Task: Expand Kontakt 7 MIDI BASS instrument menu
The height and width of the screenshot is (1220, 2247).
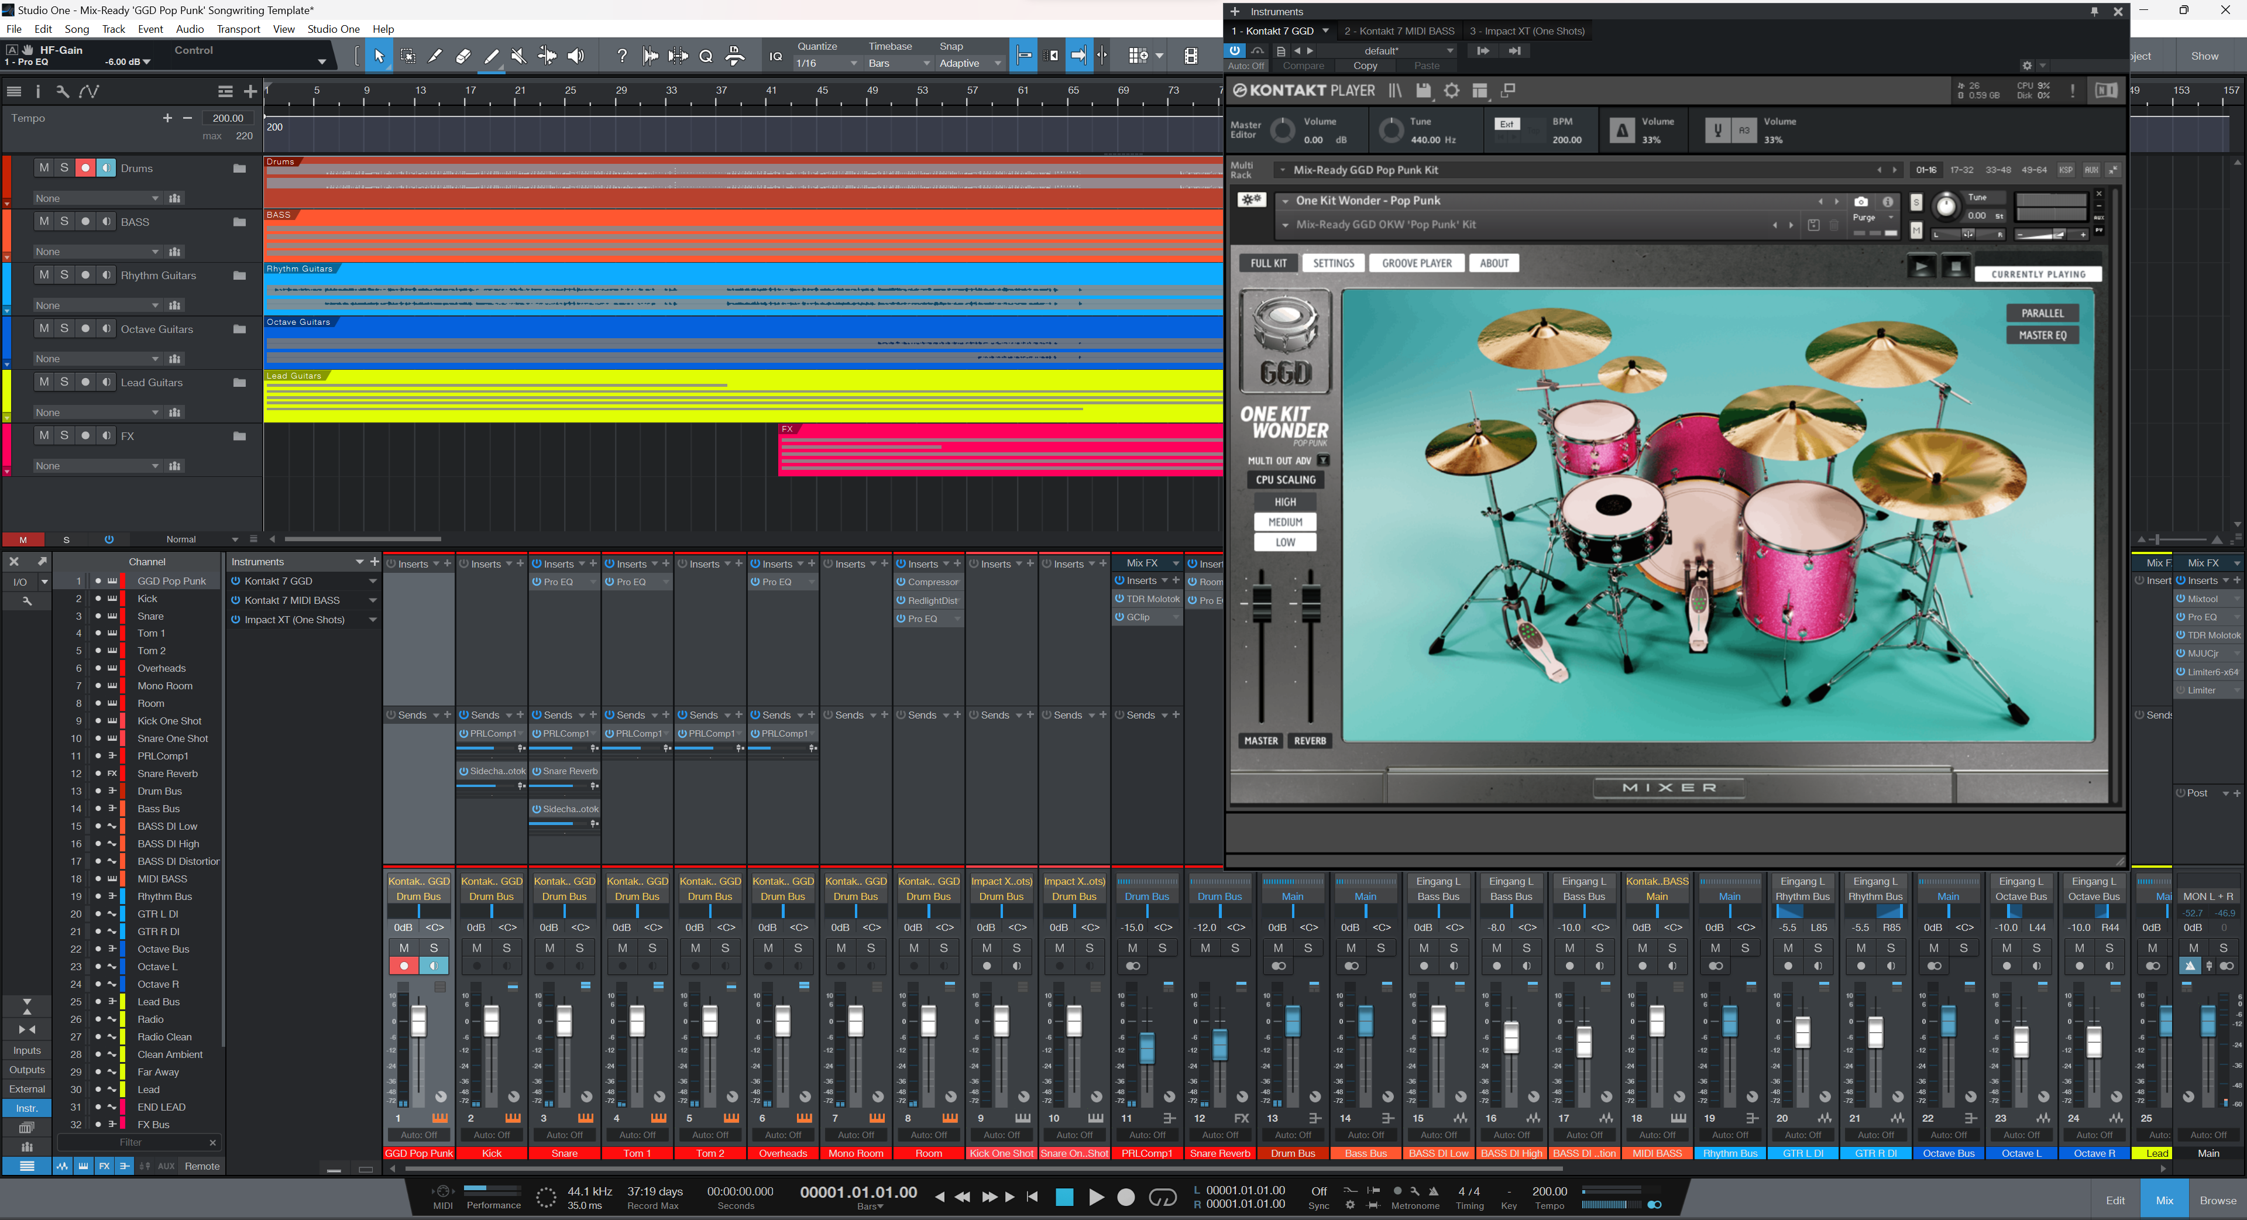Action: click(x=373, y=600)
